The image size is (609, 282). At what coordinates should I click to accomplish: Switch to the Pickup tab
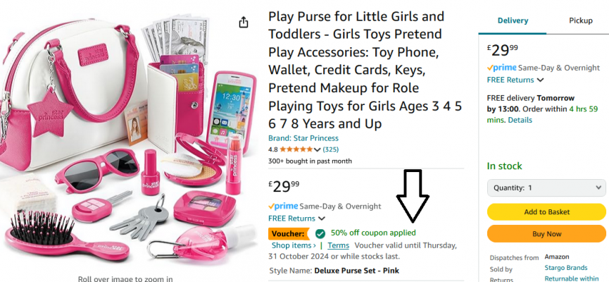pyautogui.click(x=581, y=20)
